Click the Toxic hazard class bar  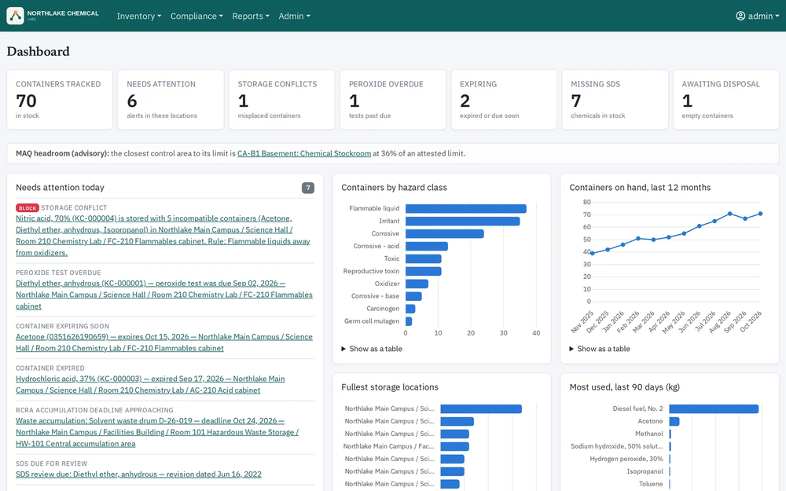[423, 258]
